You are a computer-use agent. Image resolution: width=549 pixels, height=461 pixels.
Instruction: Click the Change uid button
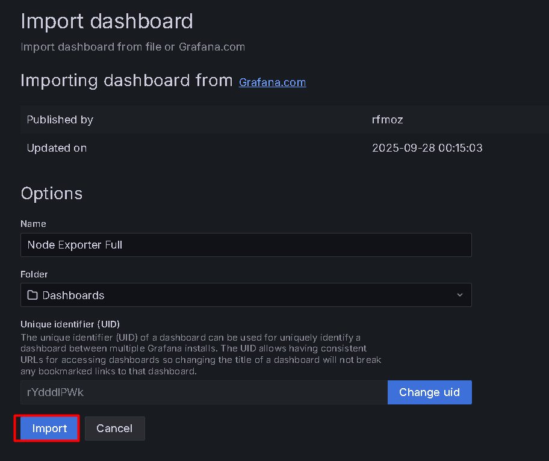point(429,392)
